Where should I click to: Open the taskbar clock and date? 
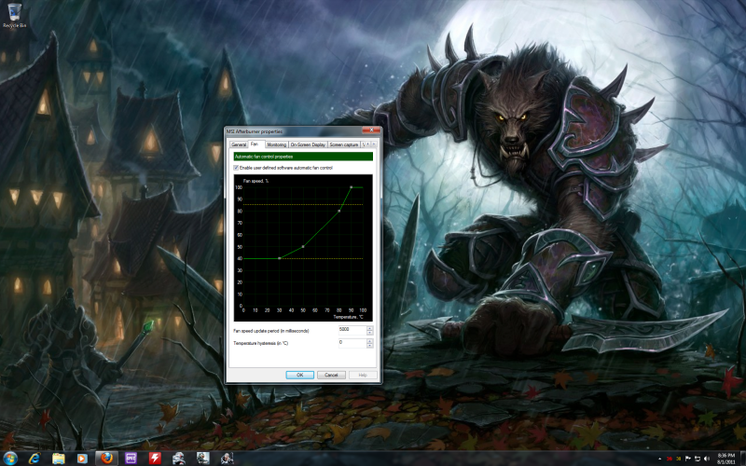point(726,459)
